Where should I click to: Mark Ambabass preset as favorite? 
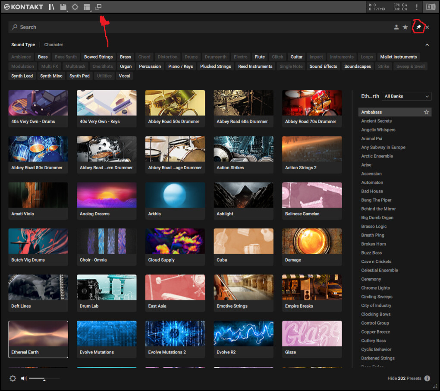426,112
